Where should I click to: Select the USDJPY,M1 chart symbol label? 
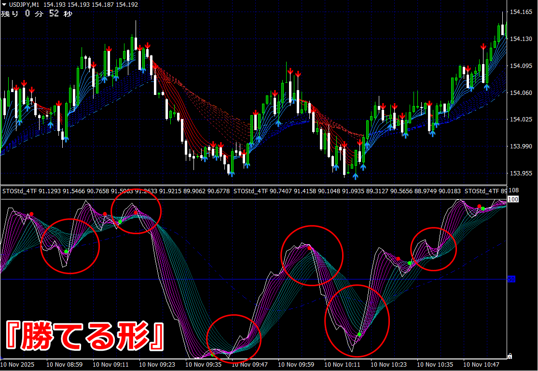pos(24,5)
